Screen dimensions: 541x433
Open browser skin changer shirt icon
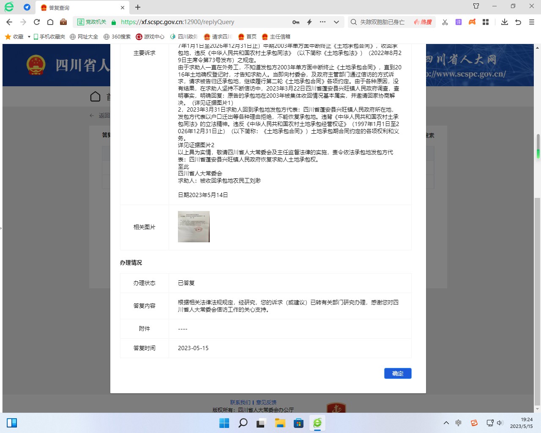476,6
